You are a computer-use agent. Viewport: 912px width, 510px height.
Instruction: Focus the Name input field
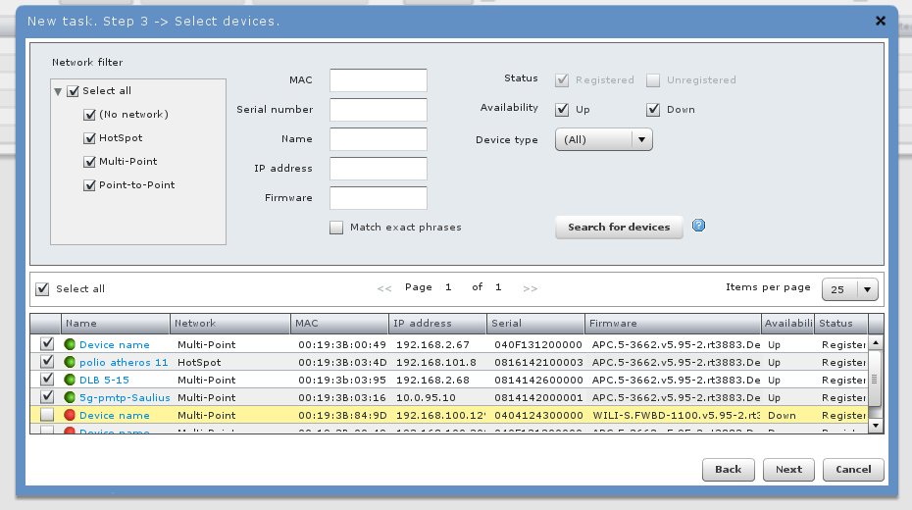pos(379,139)
